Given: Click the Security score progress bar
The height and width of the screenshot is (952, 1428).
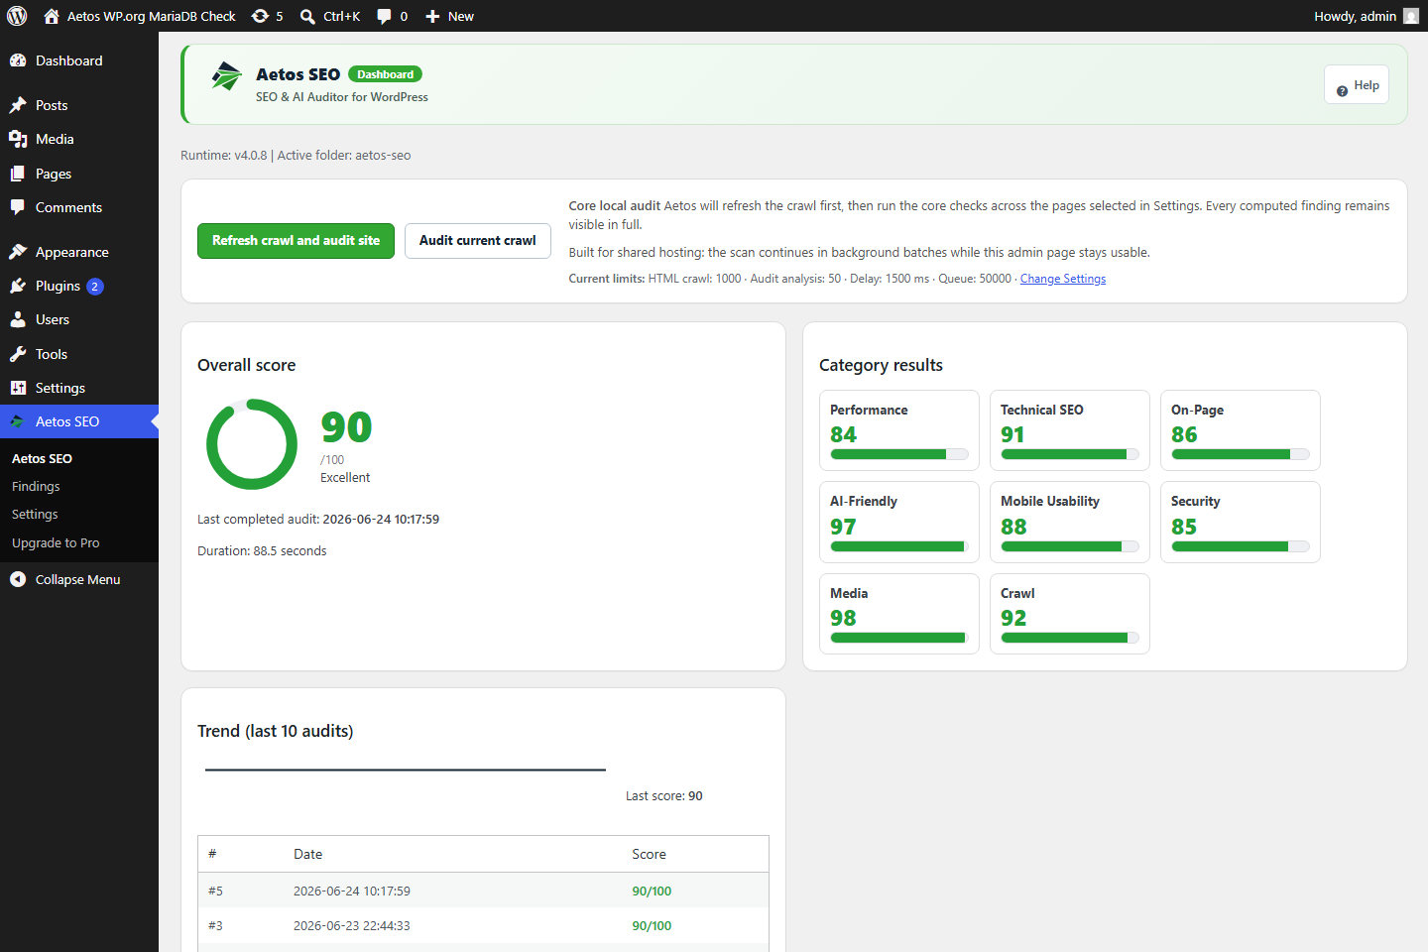Looking at the screenshot, I should pos(1241,546).
